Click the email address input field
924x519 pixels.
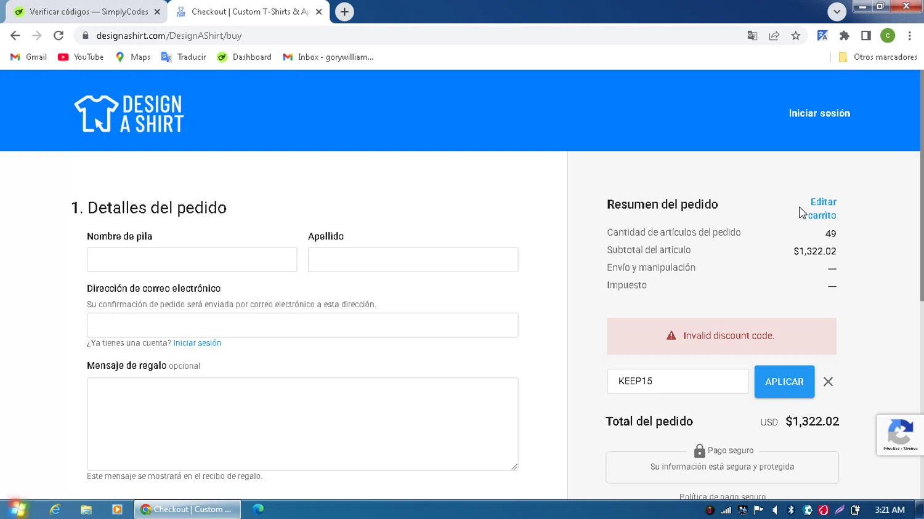pos(302,325)
